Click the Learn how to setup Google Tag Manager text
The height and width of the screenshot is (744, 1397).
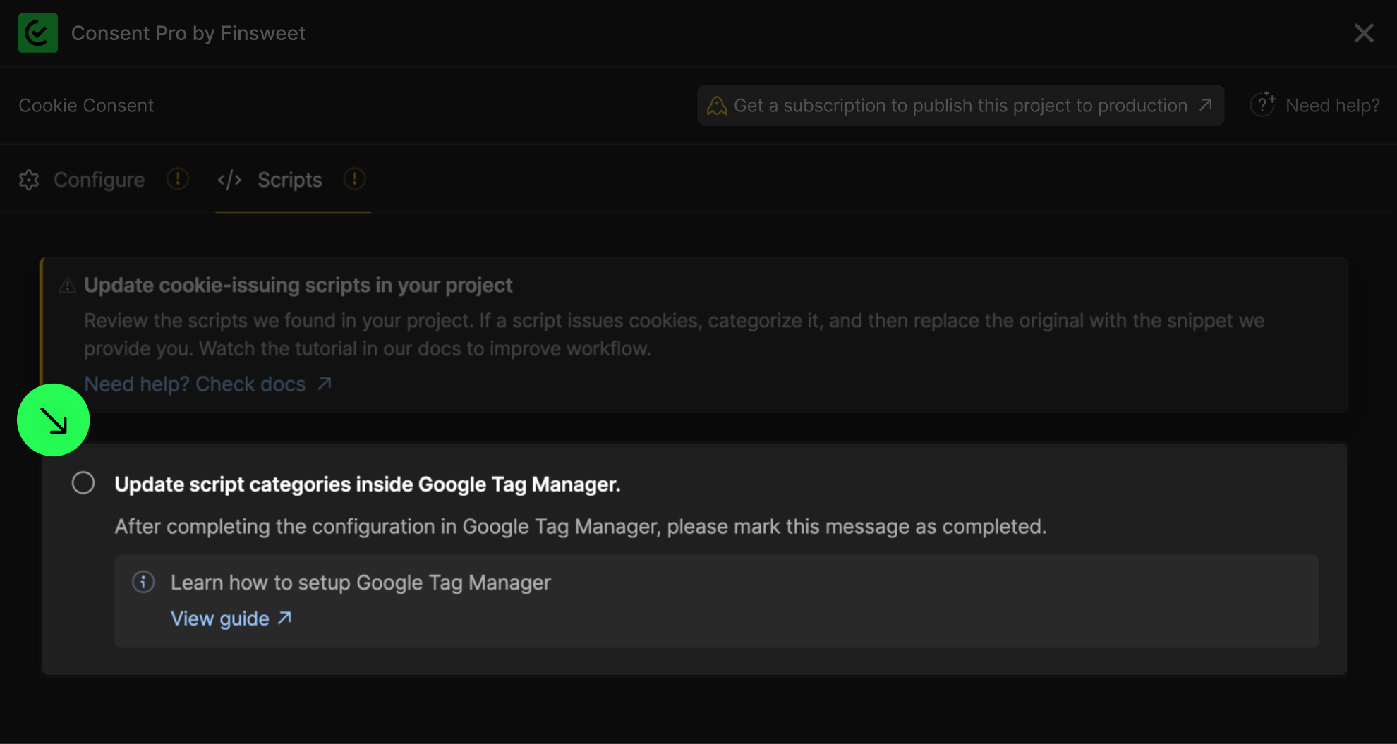(x=361, y=583)
